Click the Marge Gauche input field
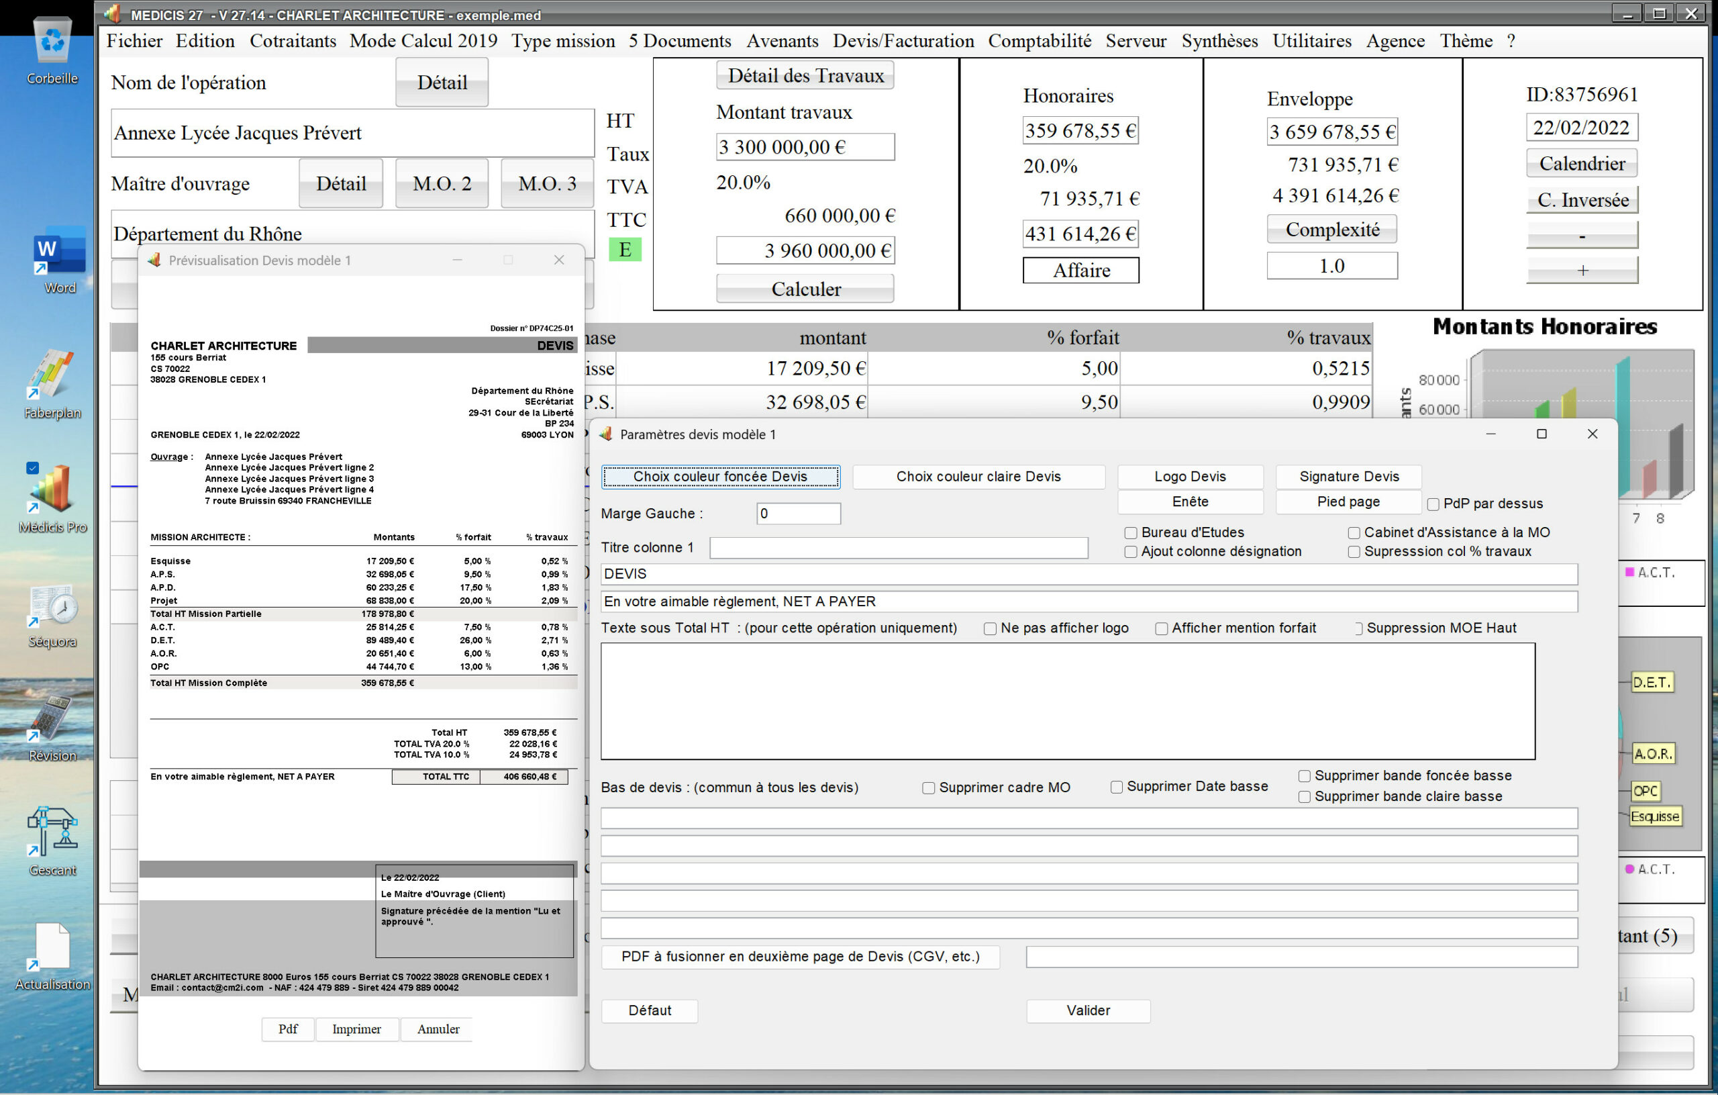Screen dimensions: 1718x1095 (x=798, y=513)
